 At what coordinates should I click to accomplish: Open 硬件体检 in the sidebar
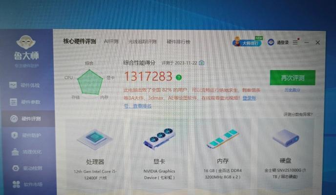[24, 85]
